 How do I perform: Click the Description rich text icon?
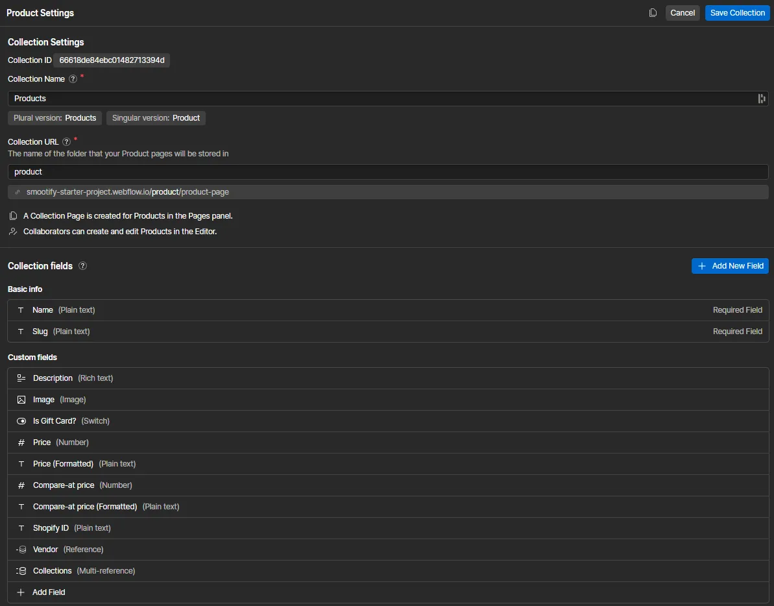[21, 378]
